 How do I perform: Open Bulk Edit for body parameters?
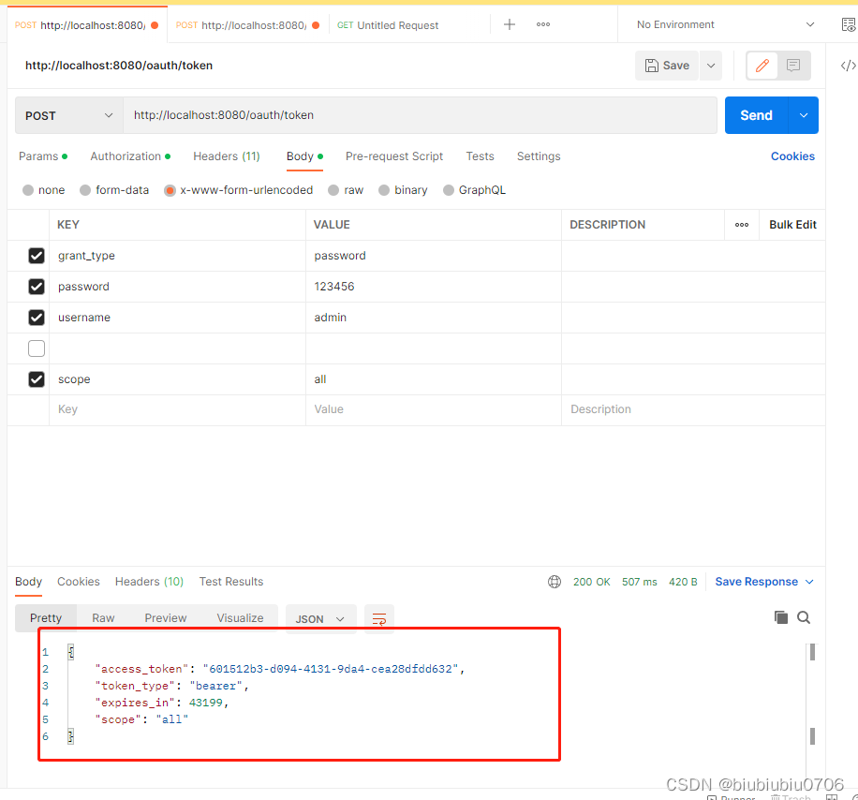click(792, 224)
